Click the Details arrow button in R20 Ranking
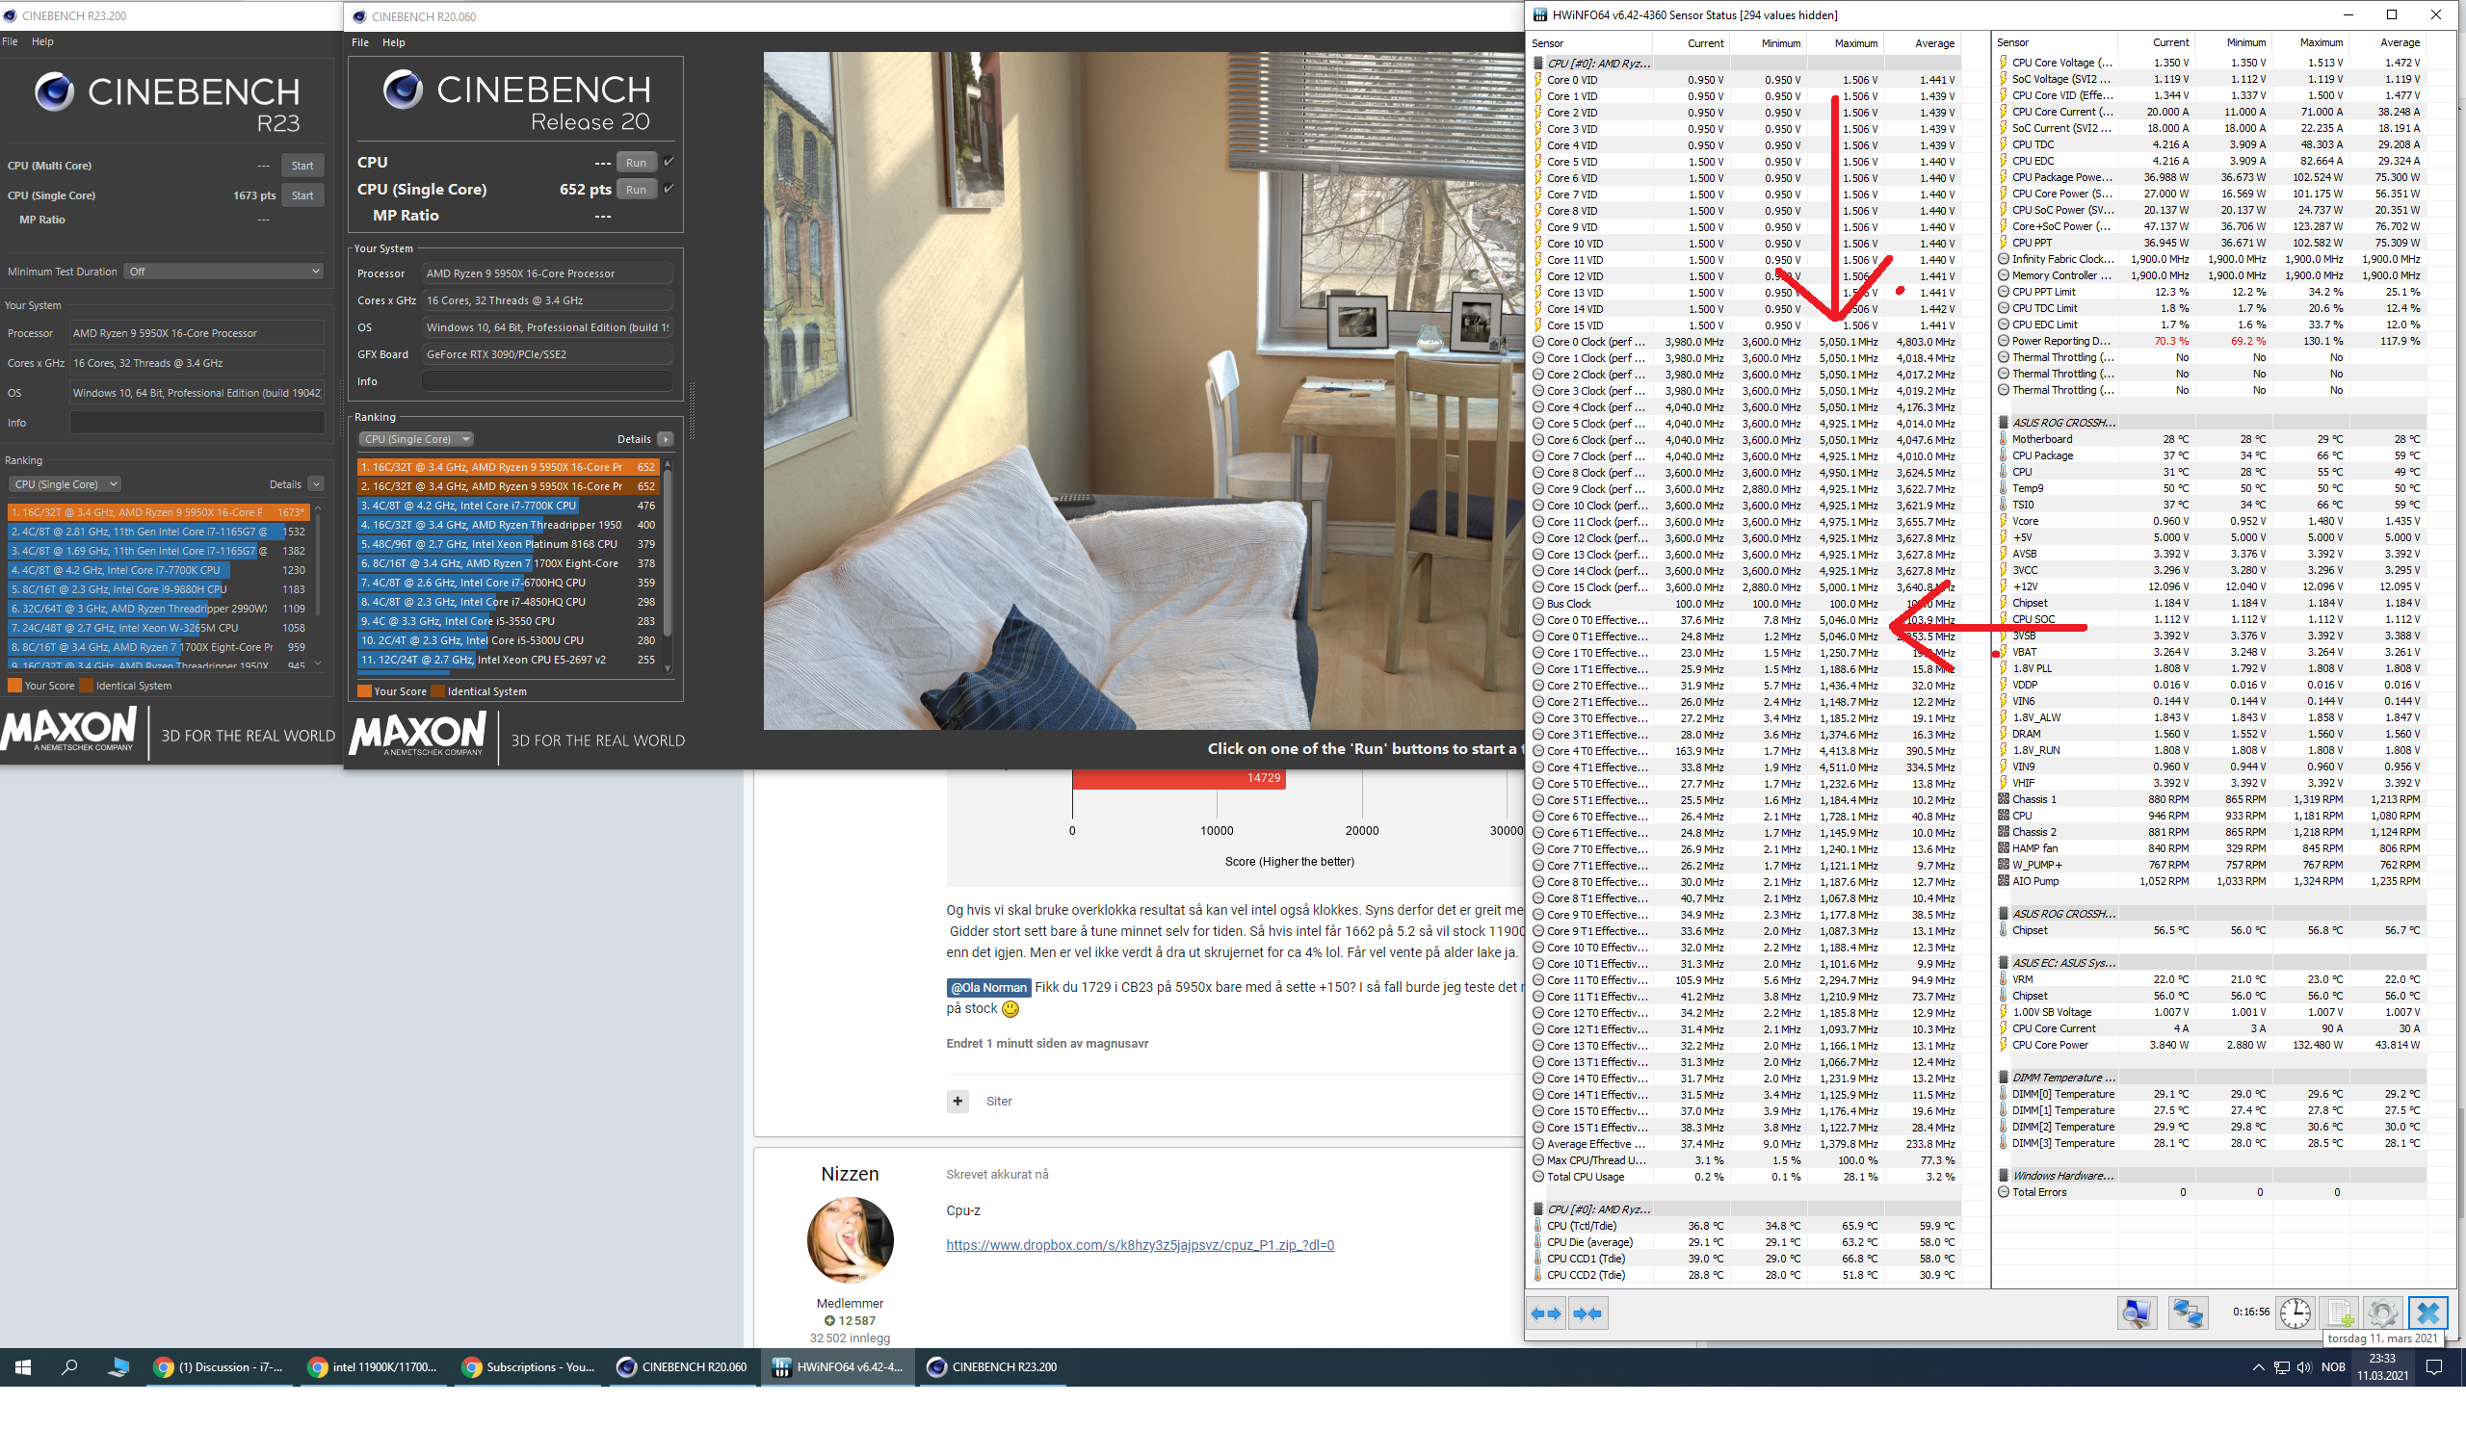Screen dimensions: 2466x1429 point(666,439)
